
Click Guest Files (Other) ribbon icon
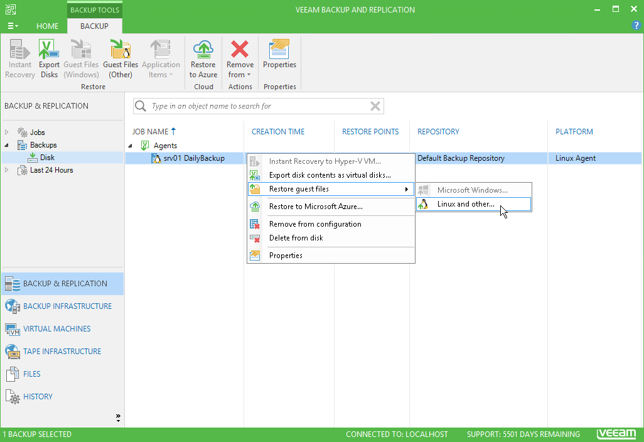121,58
